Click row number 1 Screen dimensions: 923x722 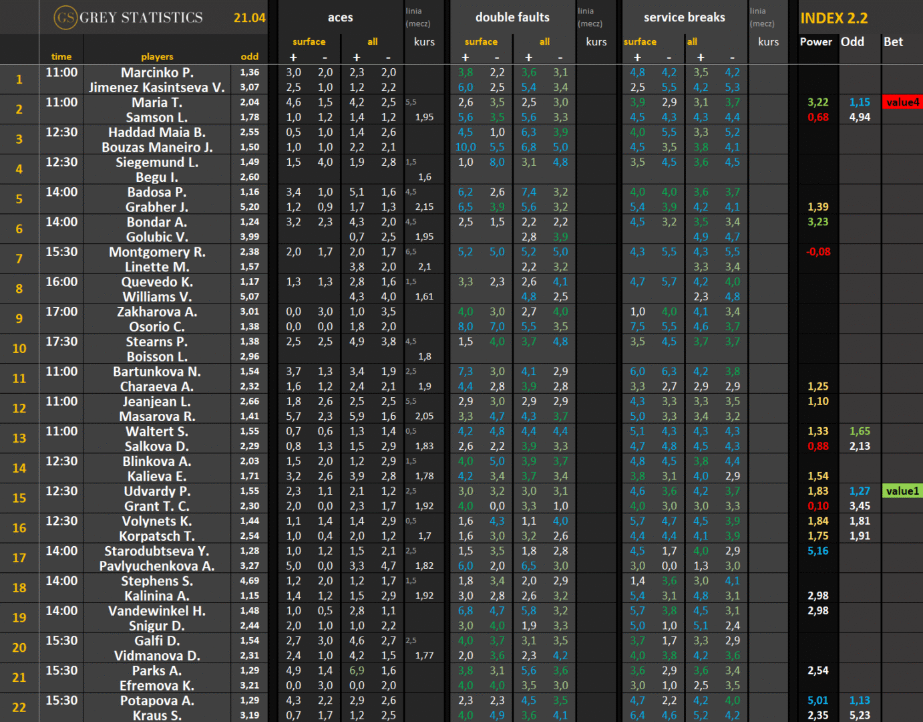[19, 80]
